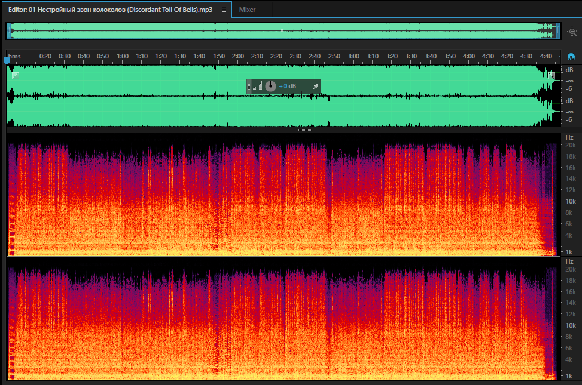
Task: Click the 2:20 mark on the ruler
Action: click(276, 56)
